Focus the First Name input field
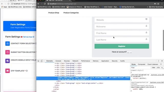This screenshot has height=92, width=164. [x=122, y=33]
